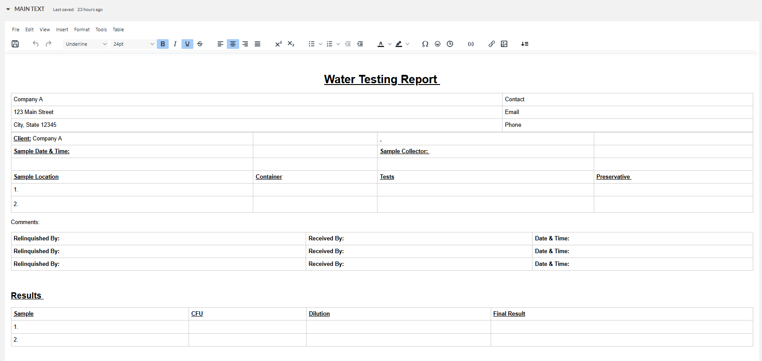Click the Sample Location header
762x361 pixels.
[36, 177]
